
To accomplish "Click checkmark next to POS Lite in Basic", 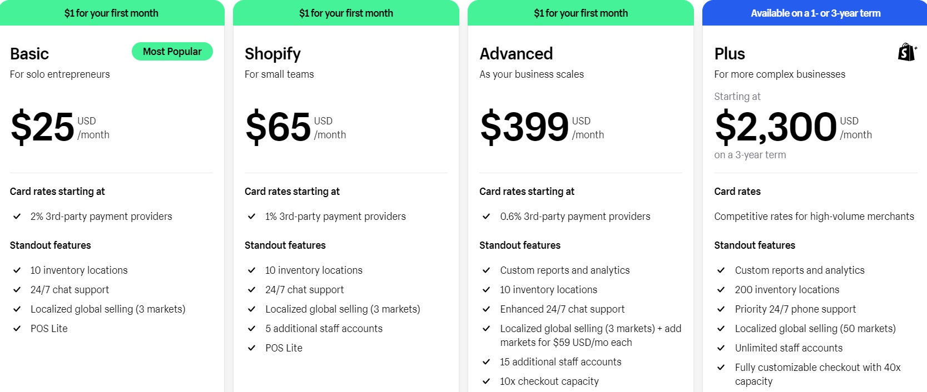I will pos(17,329).
